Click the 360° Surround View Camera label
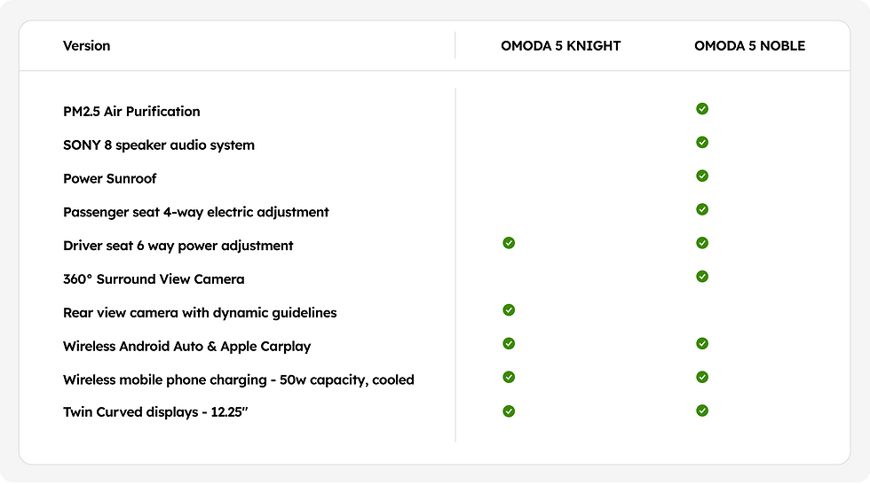This screenshot has height=485, width=870. pyautogui.click(x=154, y=279)
